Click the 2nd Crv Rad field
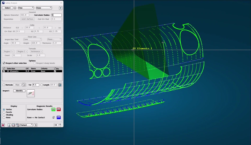The width and height of the screenshot is (251, 145). coord(56,19)
